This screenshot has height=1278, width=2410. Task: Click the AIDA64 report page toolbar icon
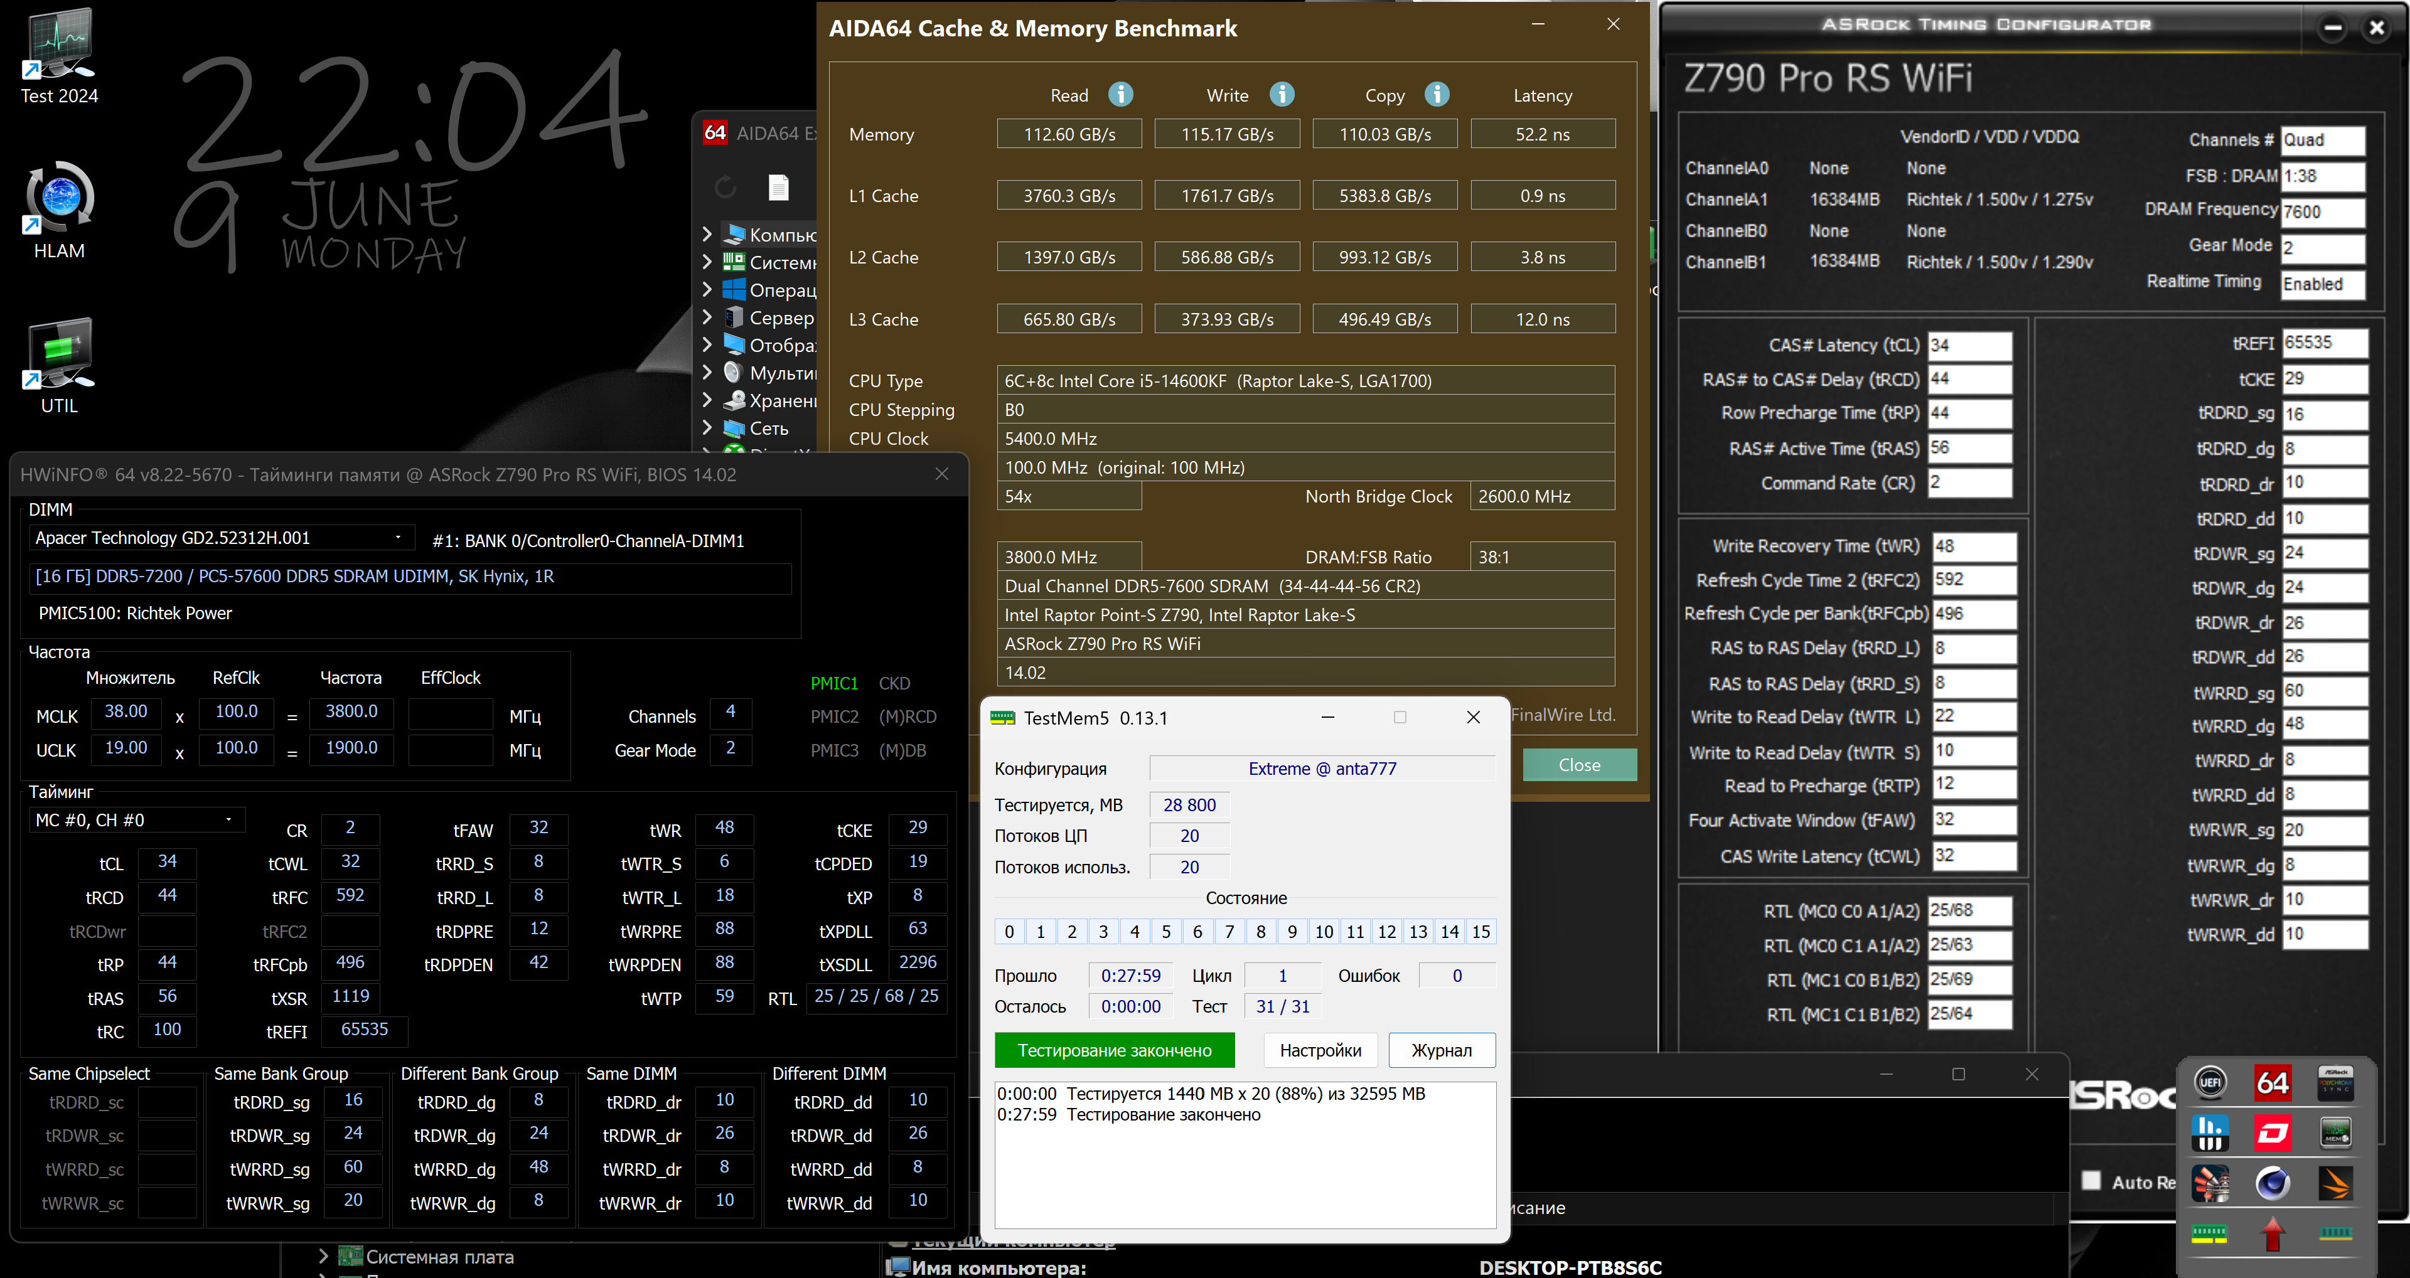(x=778, y=188)
